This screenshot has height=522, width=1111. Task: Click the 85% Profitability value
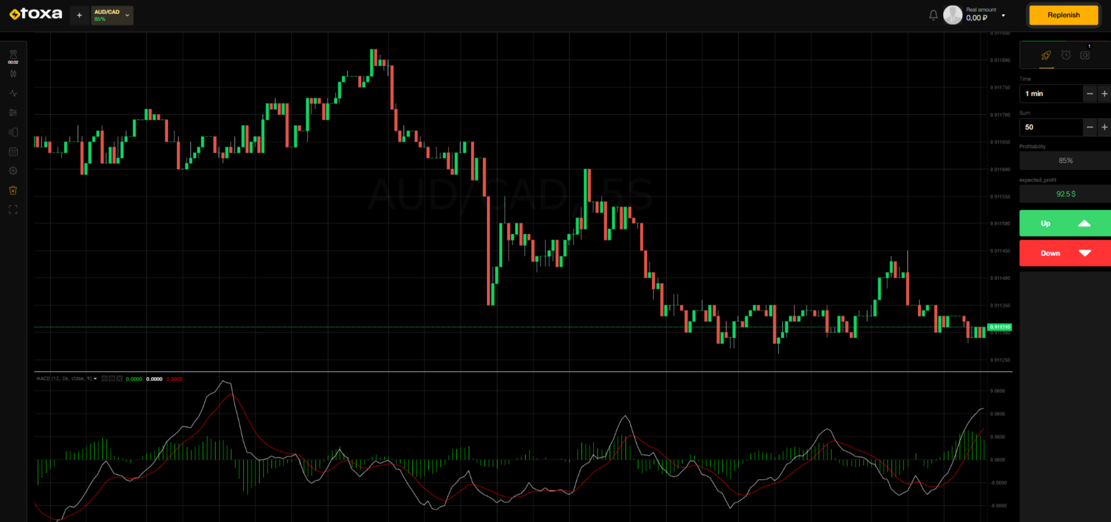[x=1065, y=160]
